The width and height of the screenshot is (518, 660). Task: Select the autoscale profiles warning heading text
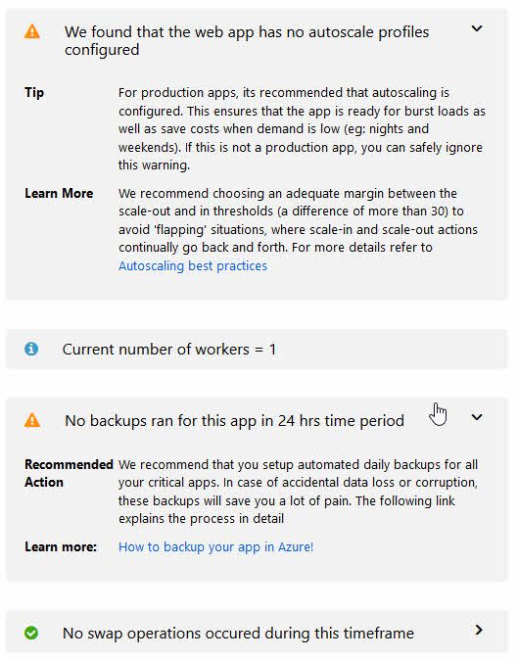pos(247,41)
